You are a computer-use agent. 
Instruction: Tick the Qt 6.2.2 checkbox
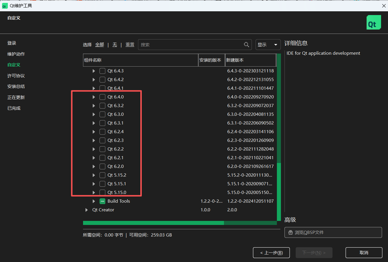coord(102,149)
